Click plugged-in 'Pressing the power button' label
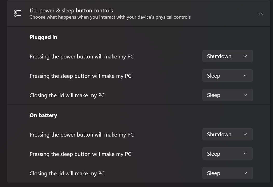Image resolution: width=273 pixels, height=187 pixels. click(x=82, y=57)
